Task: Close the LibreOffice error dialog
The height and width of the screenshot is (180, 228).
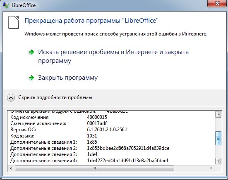Action: tap(217, 3)
